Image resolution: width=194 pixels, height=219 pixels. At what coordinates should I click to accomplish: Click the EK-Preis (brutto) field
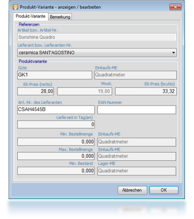click(146, 91)
